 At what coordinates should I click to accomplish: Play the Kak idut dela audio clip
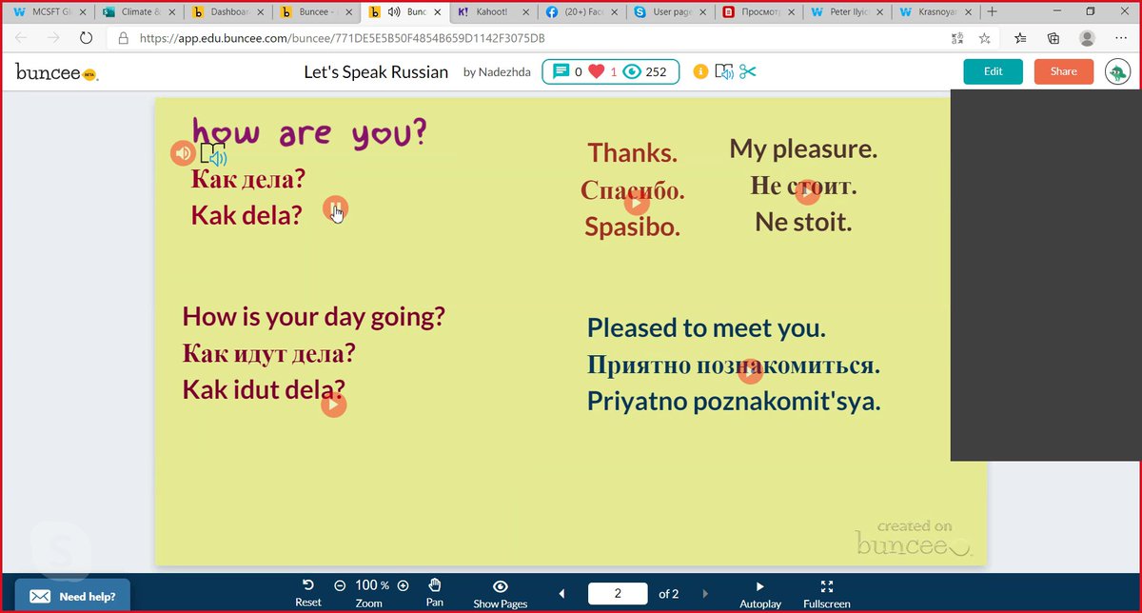pyautogui.click(x=333, y=405)
